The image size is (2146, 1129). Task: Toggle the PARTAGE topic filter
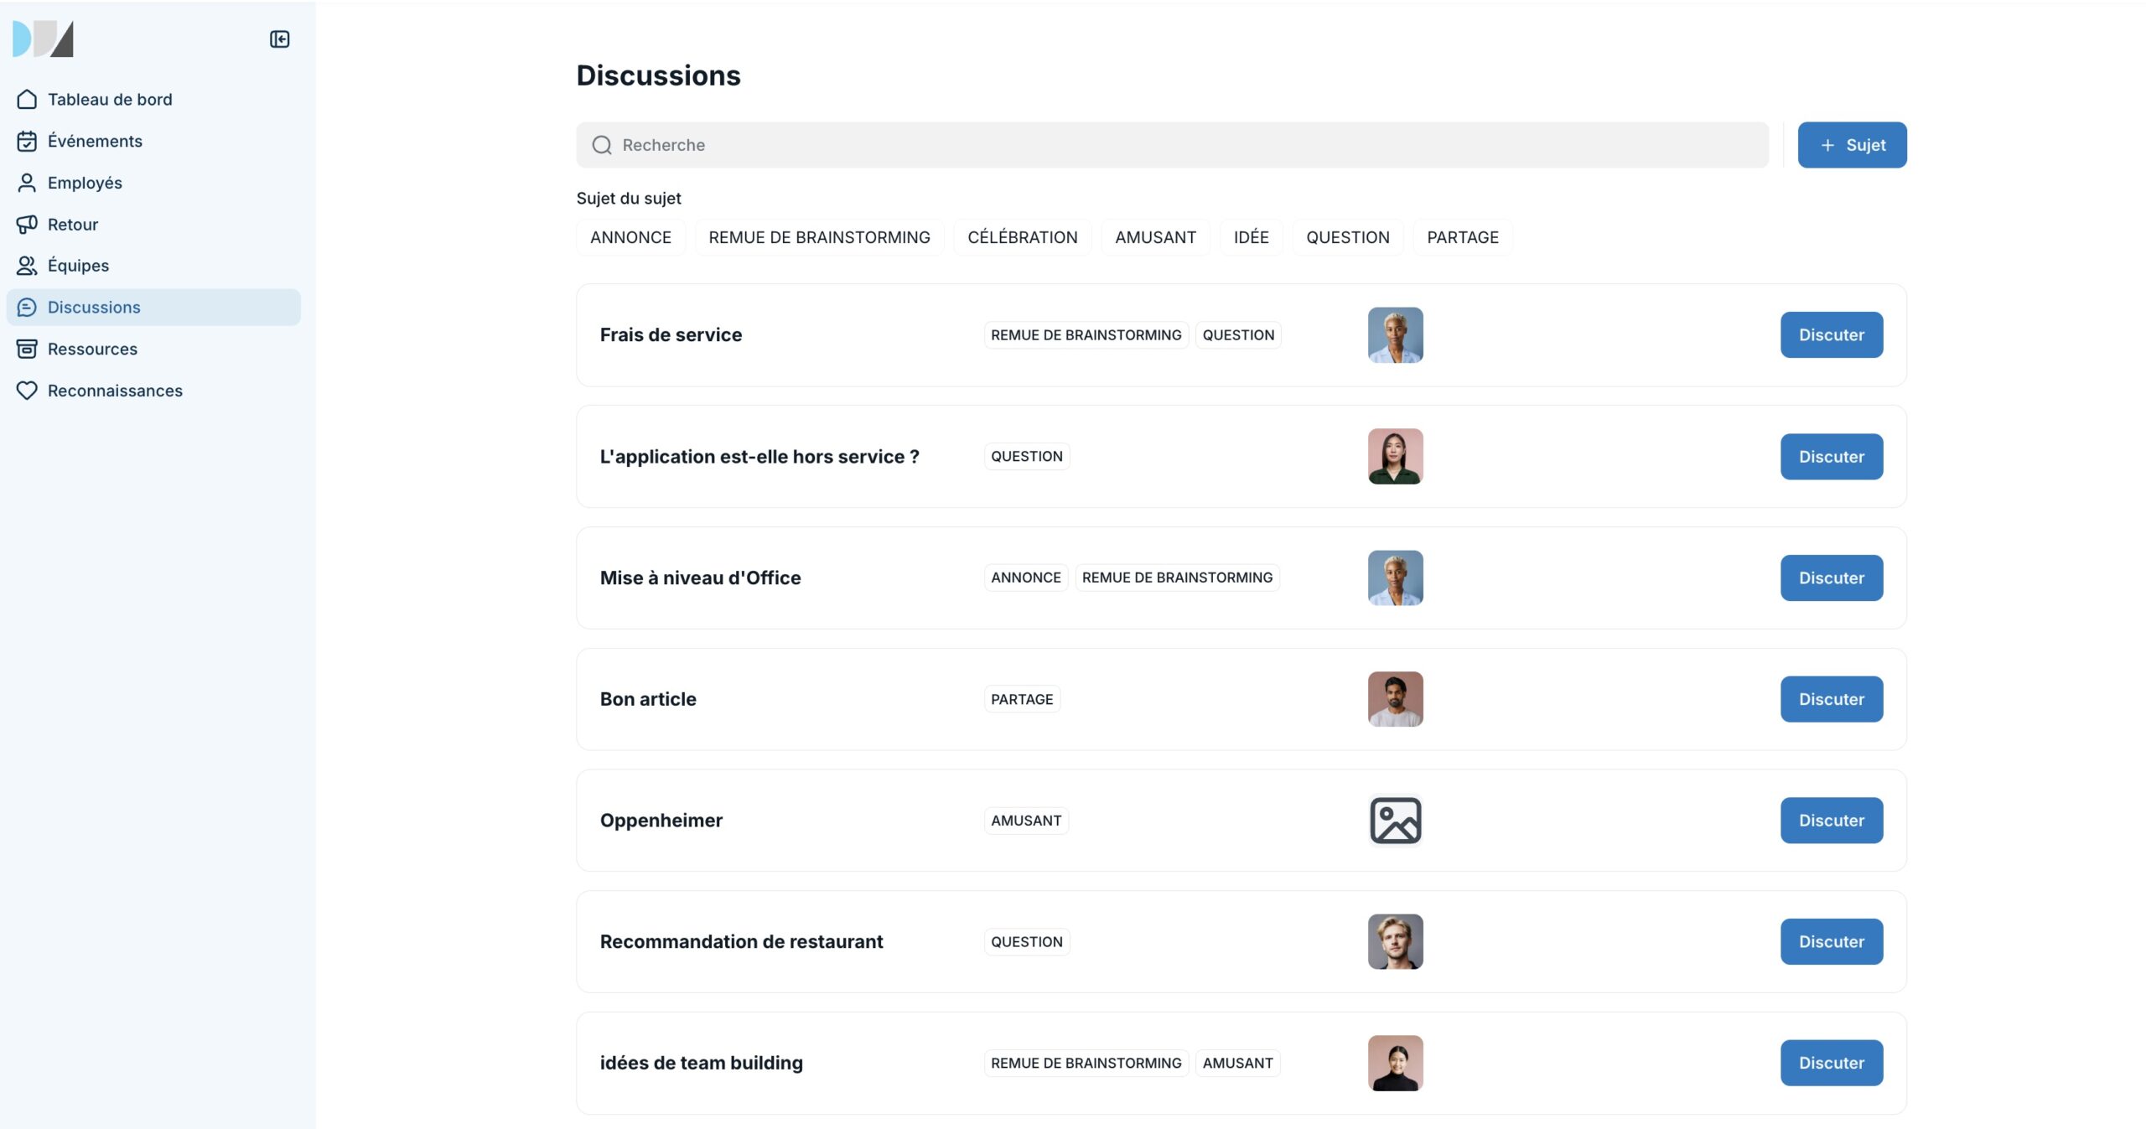[1462, 237]
